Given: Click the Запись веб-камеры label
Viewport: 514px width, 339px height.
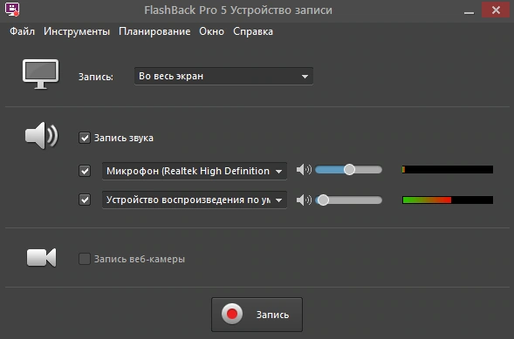Looking at the screenshot, I should click(140, 259).
